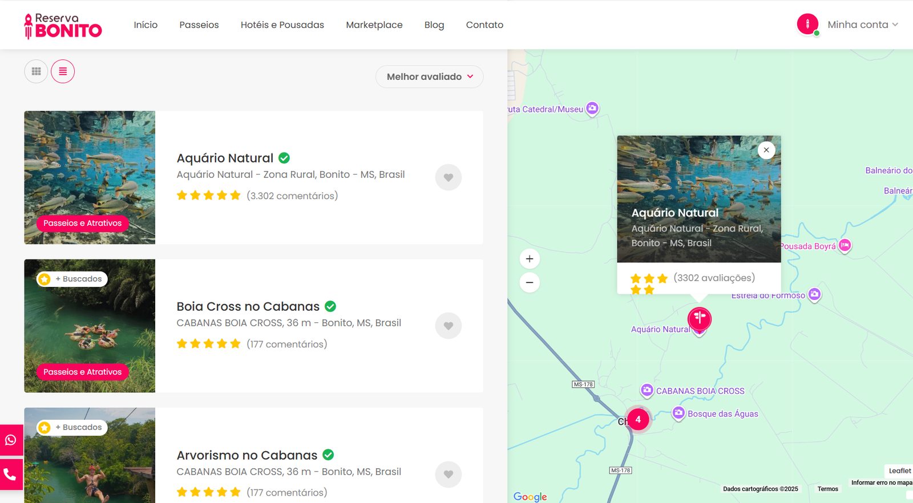The height and width of the screenshot is (503, 913).
Task: Switch to list view layout
Action: coord(63,71)
